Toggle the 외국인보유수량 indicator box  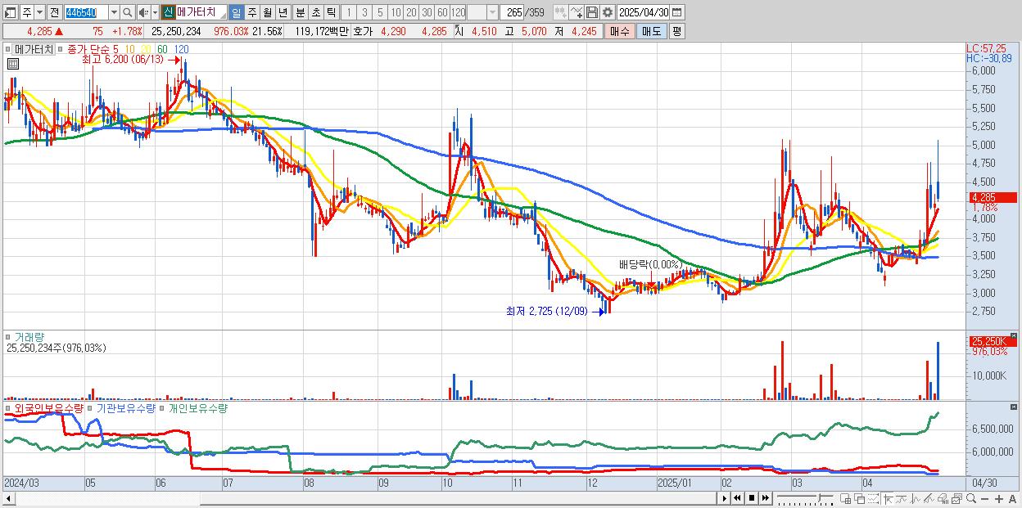point(8,408)
